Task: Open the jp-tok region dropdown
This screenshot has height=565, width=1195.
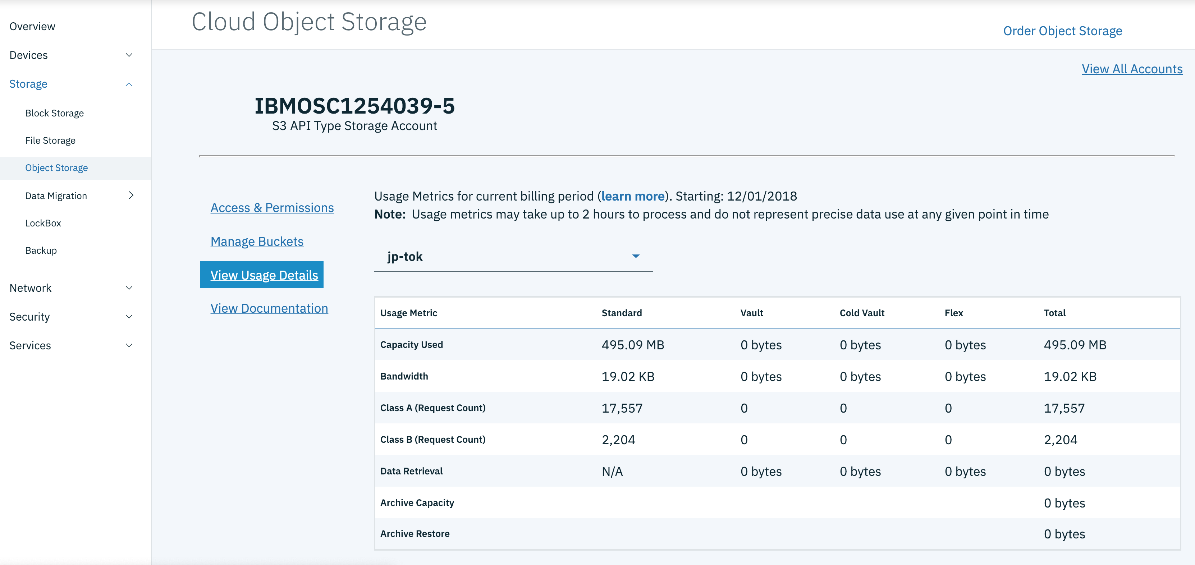Action: coord(513,256)
